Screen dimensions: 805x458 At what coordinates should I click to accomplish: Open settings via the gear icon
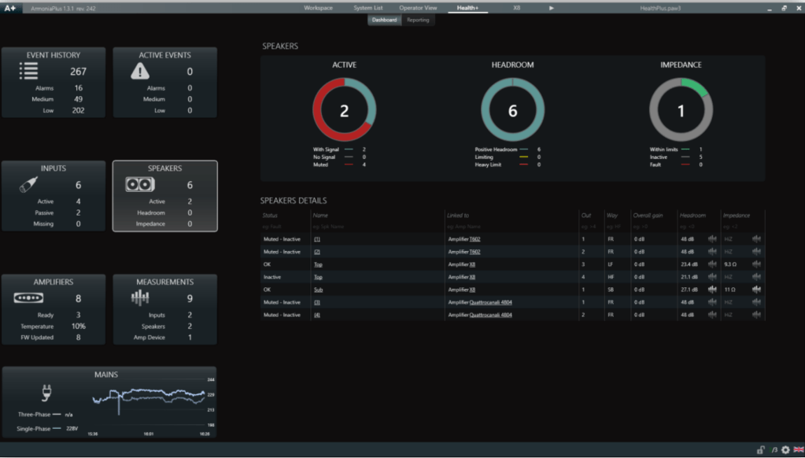(785, 450)
